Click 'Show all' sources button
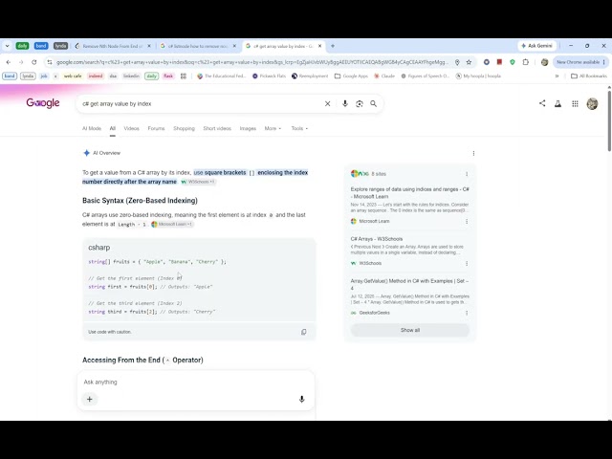 [410, 330]
